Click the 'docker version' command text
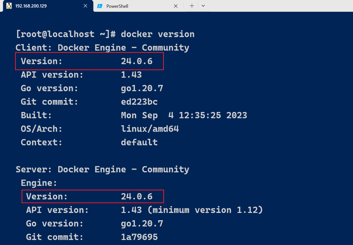353x245 pixels. coord(158,34)
